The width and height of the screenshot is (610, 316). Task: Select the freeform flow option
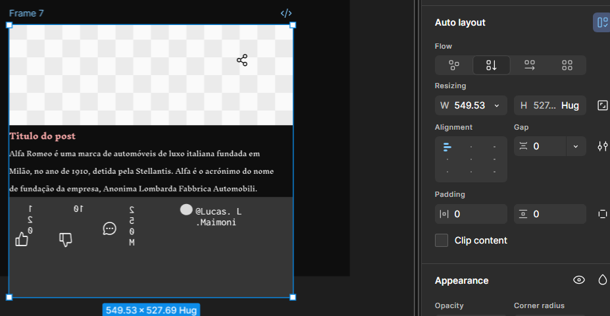click(x=454, y=65)
